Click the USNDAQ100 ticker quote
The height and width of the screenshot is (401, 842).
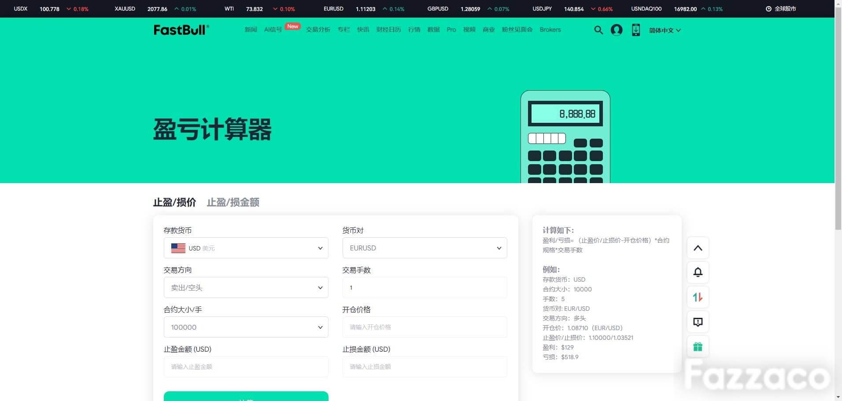tap(677, 9)
